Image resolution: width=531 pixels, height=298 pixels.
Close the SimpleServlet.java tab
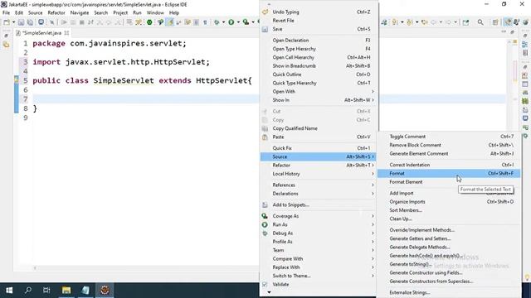click(x=66, y=33)
